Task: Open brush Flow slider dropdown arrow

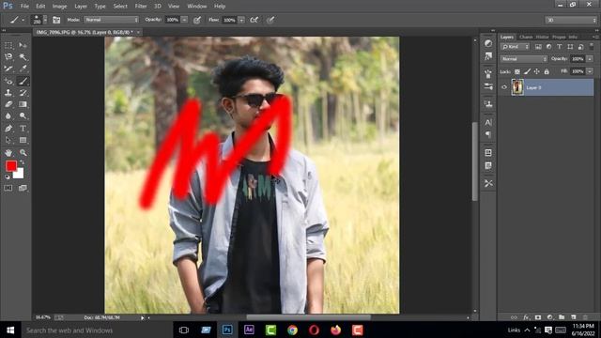Action: (x=241, y=20)
